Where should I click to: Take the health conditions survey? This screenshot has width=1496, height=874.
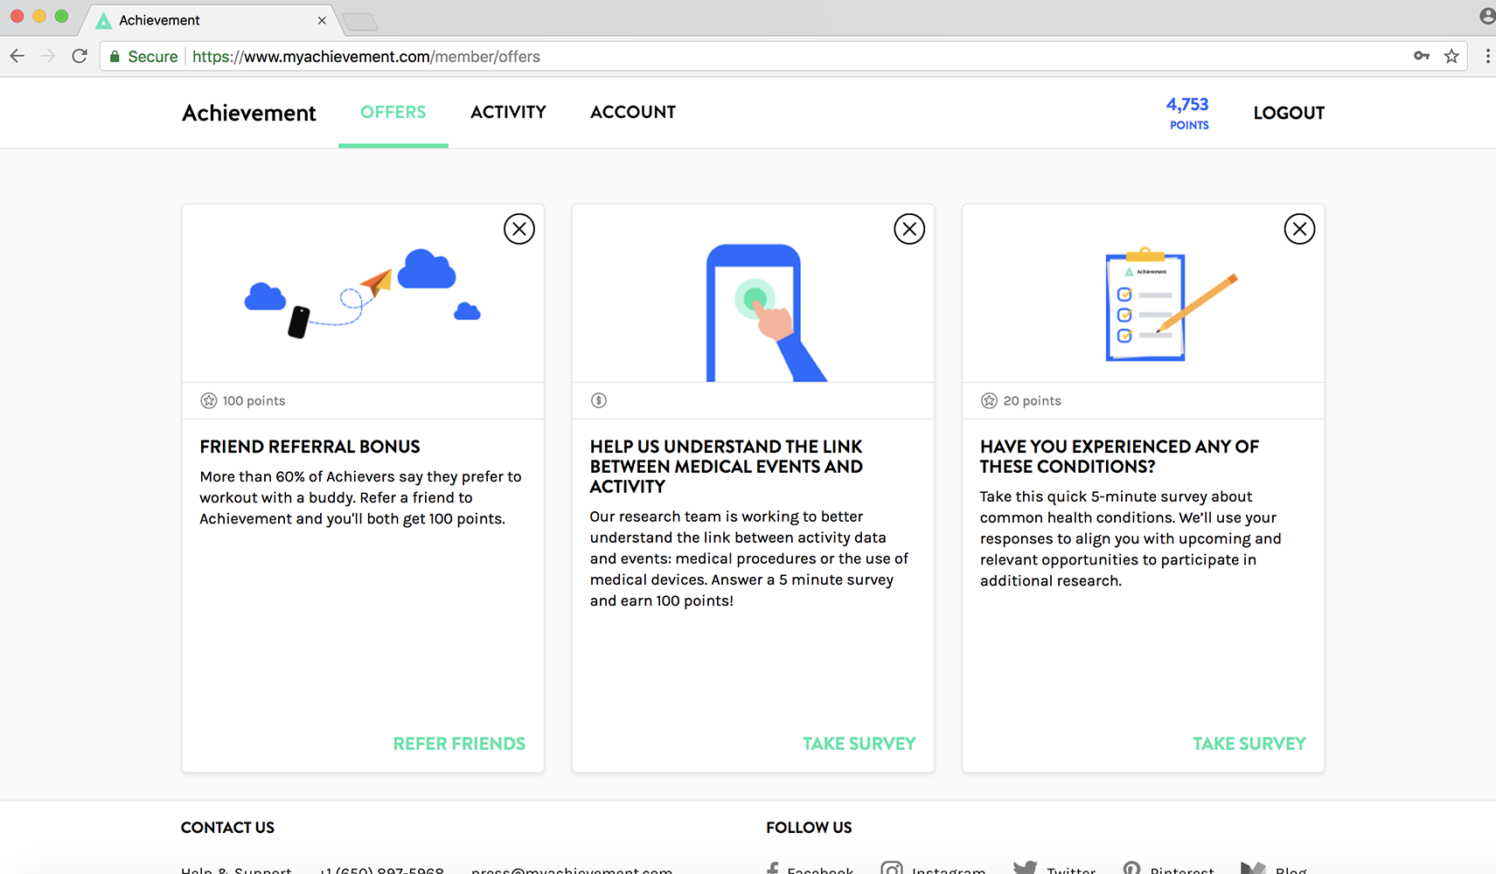point(1249,744)
